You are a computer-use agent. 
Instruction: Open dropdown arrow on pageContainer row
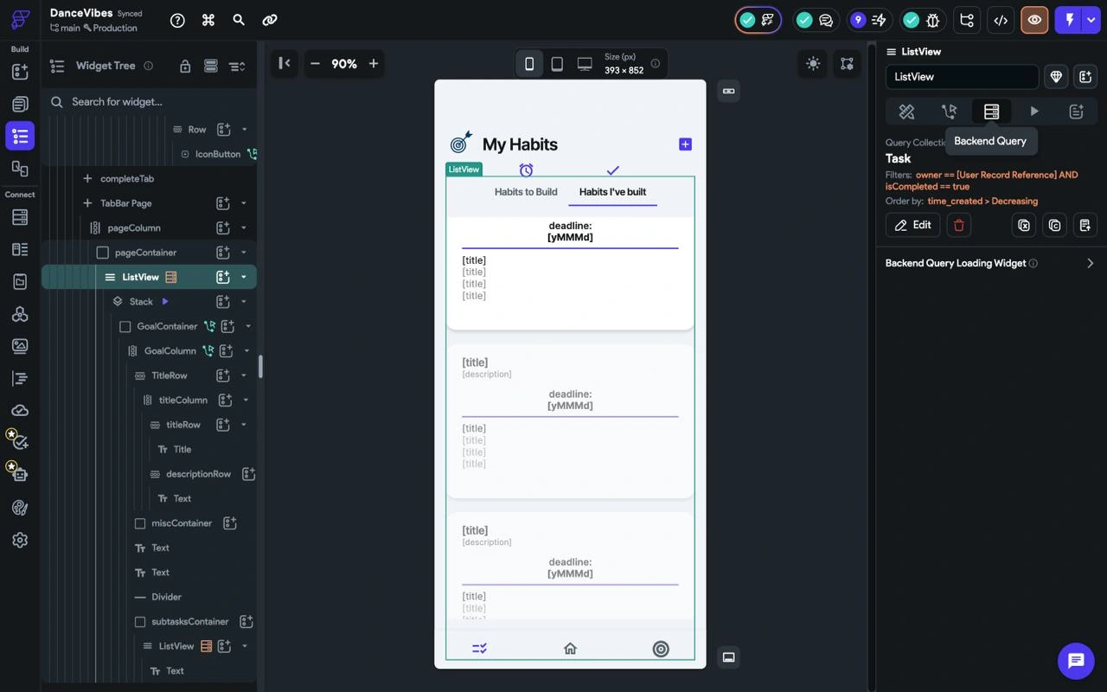click(244, 253)
